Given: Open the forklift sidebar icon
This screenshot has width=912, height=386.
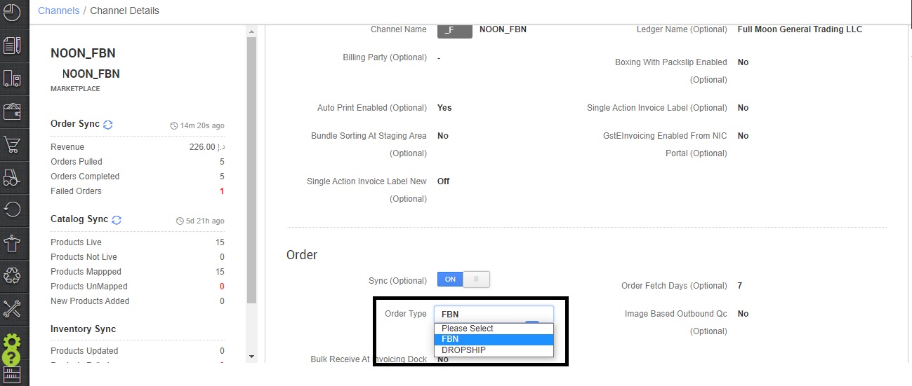Looking at the screenshot, I should [12, 177].
